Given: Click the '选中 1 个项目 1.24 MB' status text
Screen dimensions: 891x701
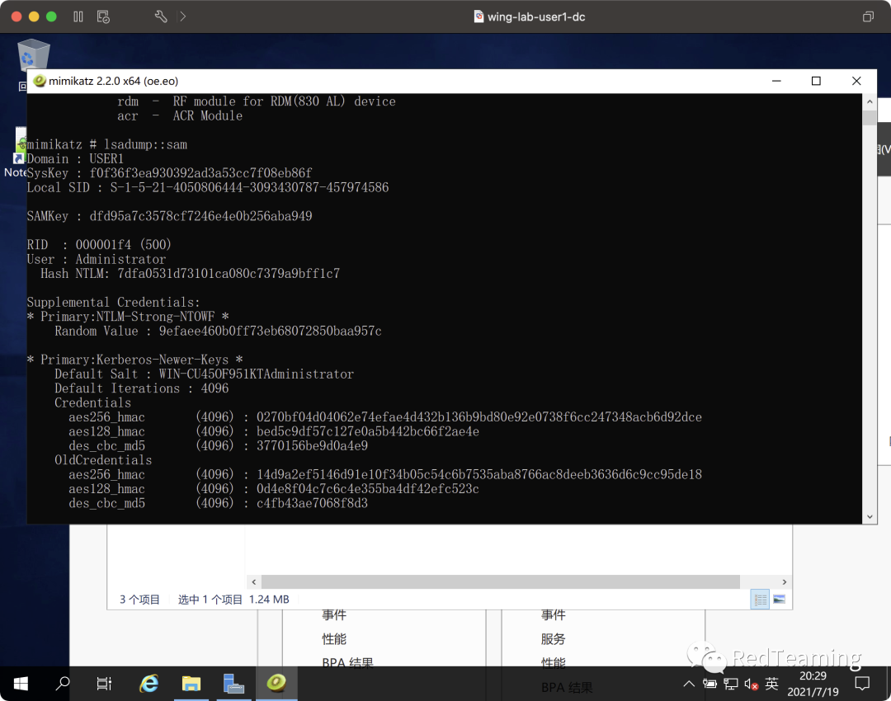Looking at the screenshot, I should 233,600.
